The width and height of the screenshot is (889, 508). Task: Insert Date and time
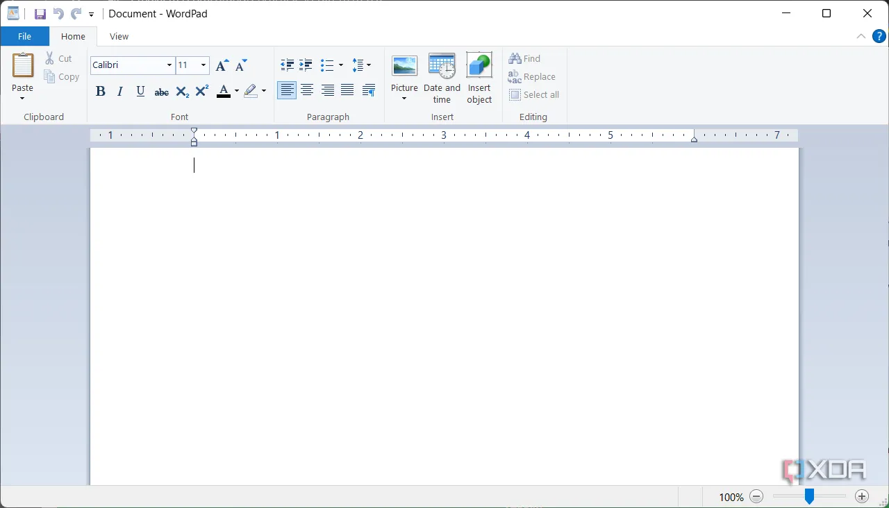[442, 78]
